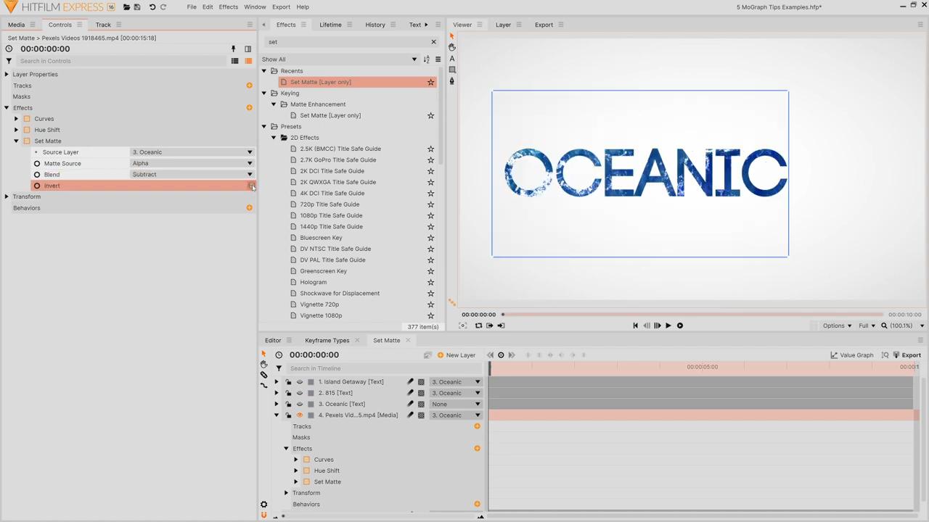929x522 pixels.
Task: Click the Viewer zoom magnifier icon
Action: pyautogui.click(x=884, y=326)
